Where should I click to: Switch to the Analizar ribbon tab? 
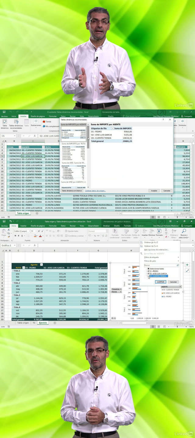click(x=107, y=226)
